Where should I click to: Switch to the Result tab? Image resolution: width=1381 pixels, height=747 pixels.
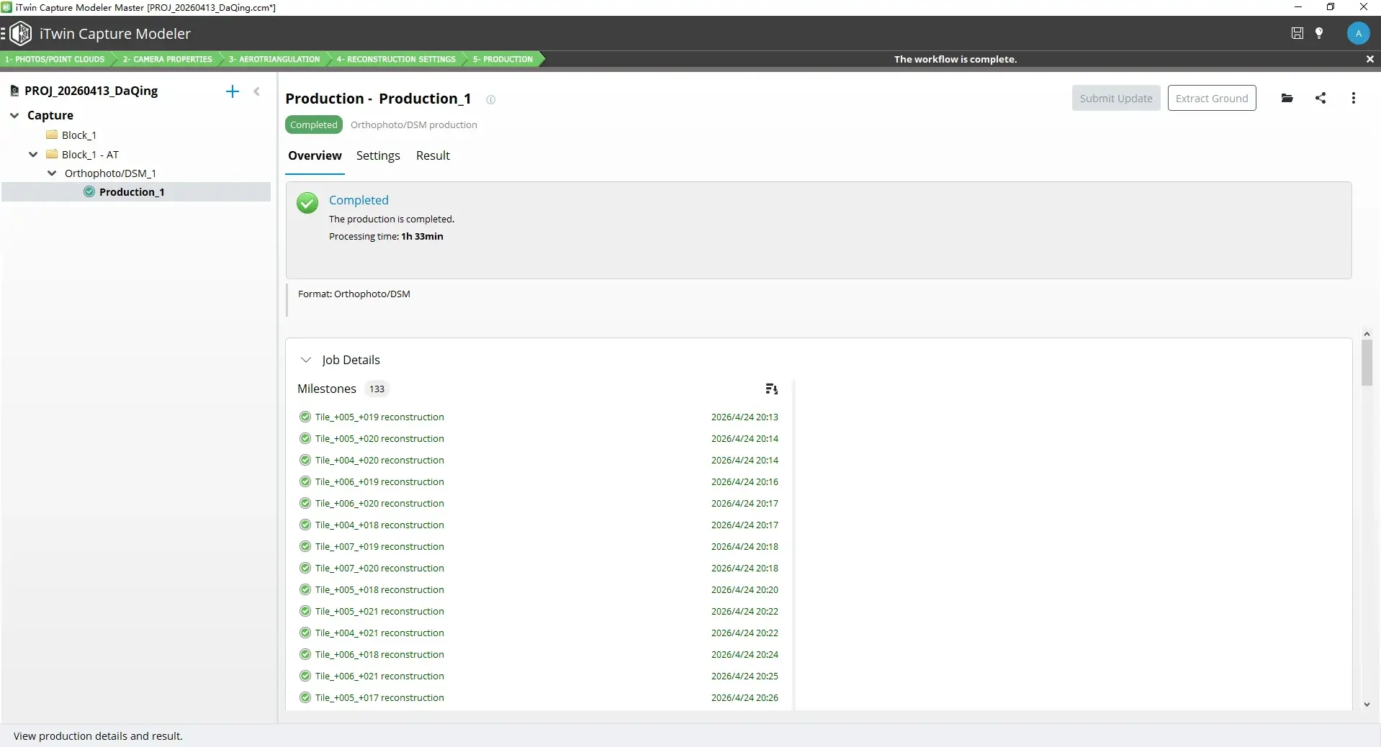coord(433,155)
